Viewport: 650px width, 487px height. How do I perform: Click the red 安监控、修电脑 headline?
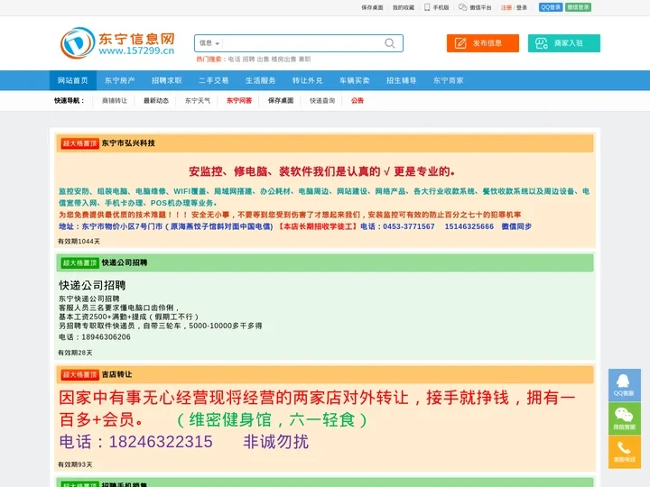[x=321, y=171]
